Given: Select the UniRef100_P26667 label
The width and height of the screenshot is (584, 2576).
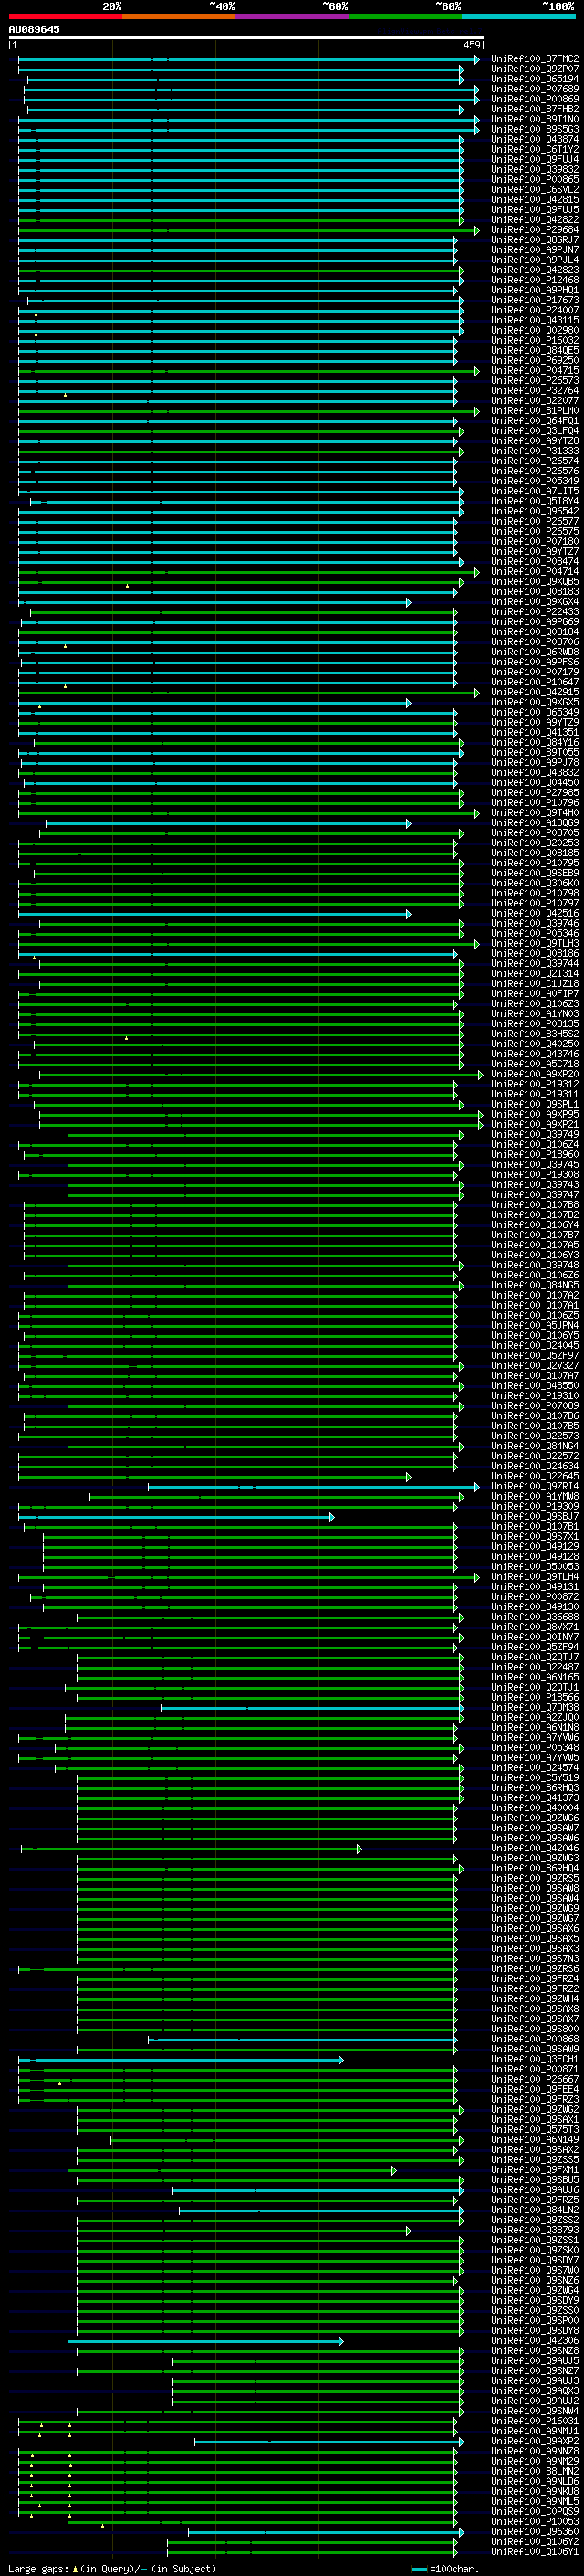Looking at the screenshot, I should tap(535, 2079).
